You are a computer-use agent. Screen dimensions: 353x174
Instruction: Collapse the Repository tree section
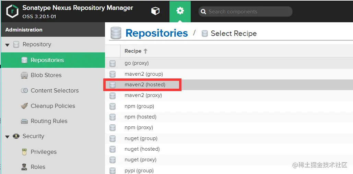pos(8,45)
